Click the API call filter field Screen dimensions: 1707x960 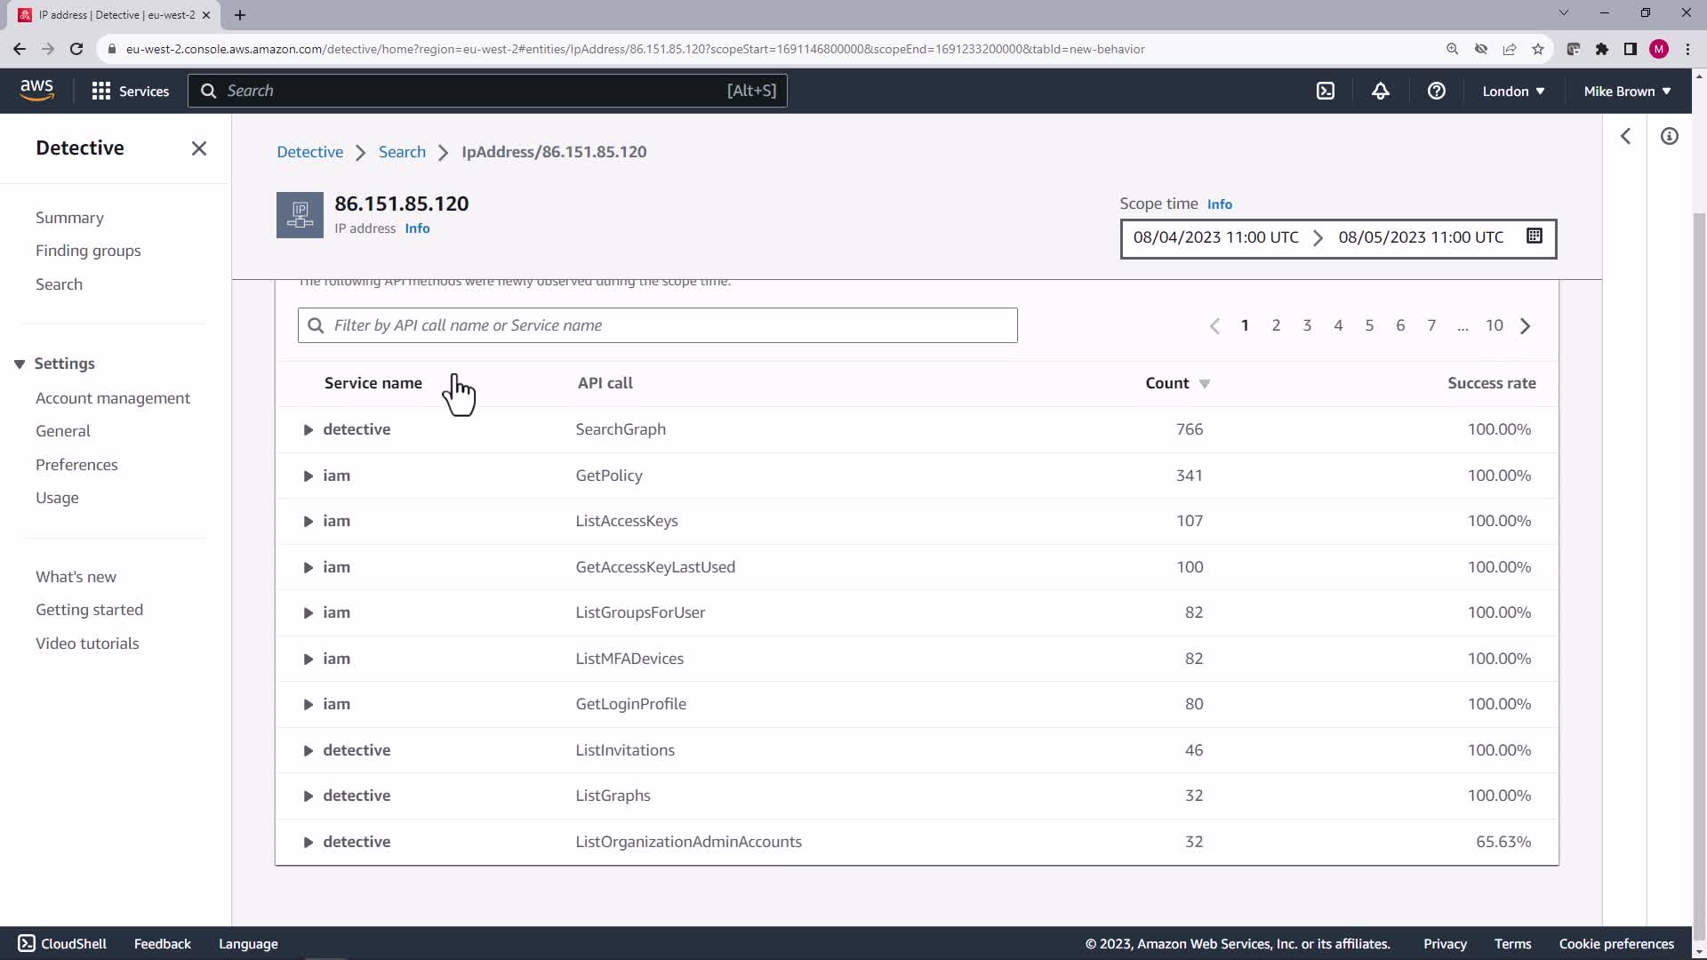[658, 325]
